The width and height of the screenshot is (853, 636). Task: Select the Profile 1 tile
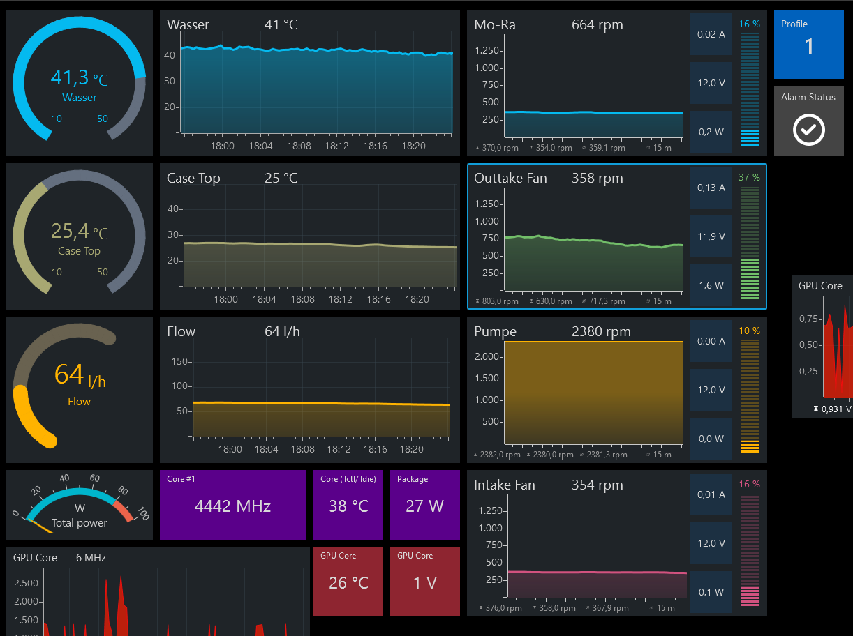[x=809, y=45]
